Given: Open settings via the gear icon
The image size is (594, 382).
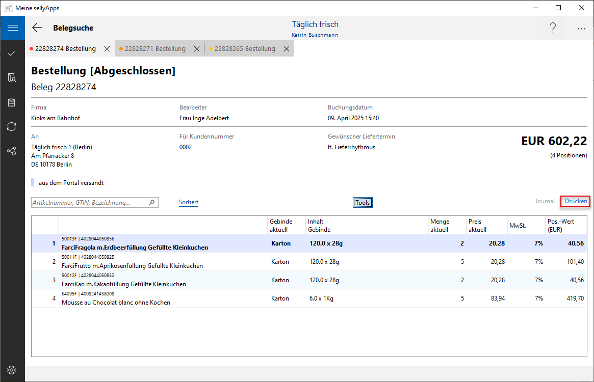Looking at the screenshot, I should pyautogui.click(x=12, y=370).
